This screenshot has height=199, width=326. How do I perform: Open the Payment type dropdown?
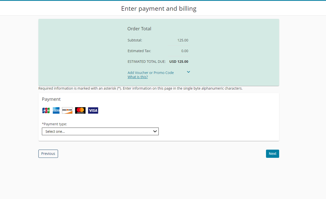[100, 131]
